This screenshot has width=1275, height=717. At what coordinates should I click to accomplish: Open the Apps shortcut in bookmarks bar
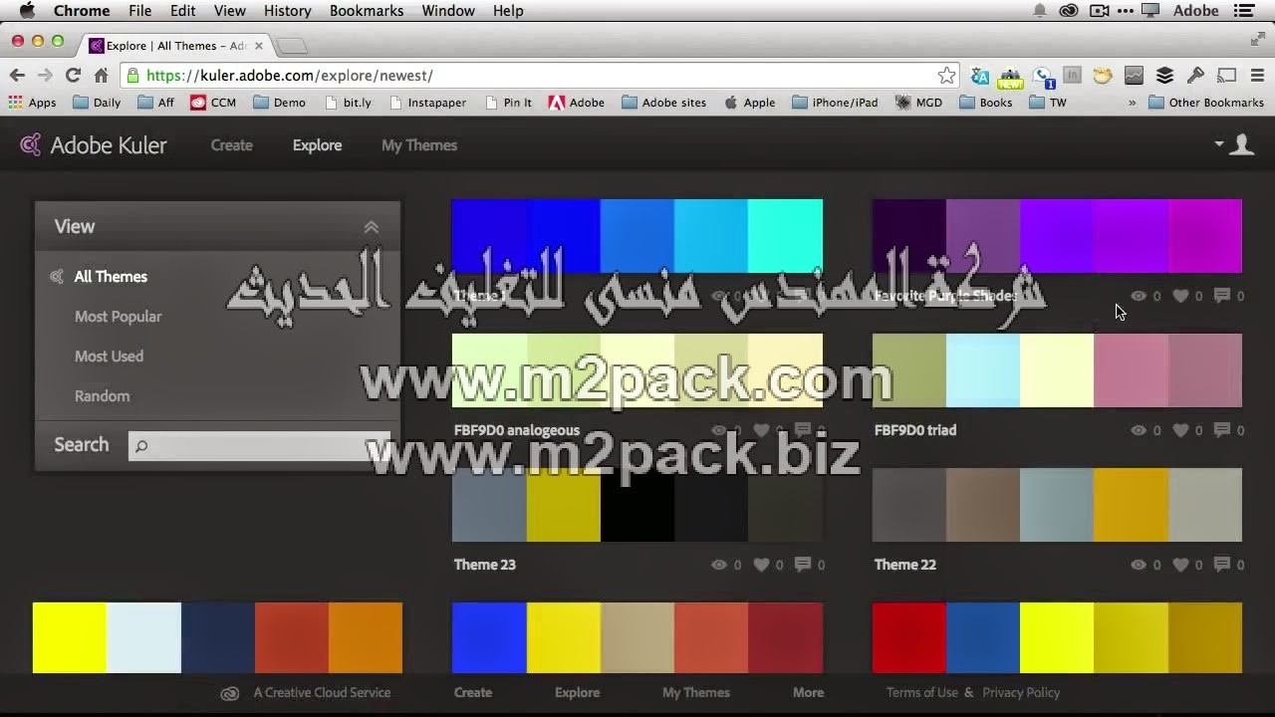coord(33,103)
